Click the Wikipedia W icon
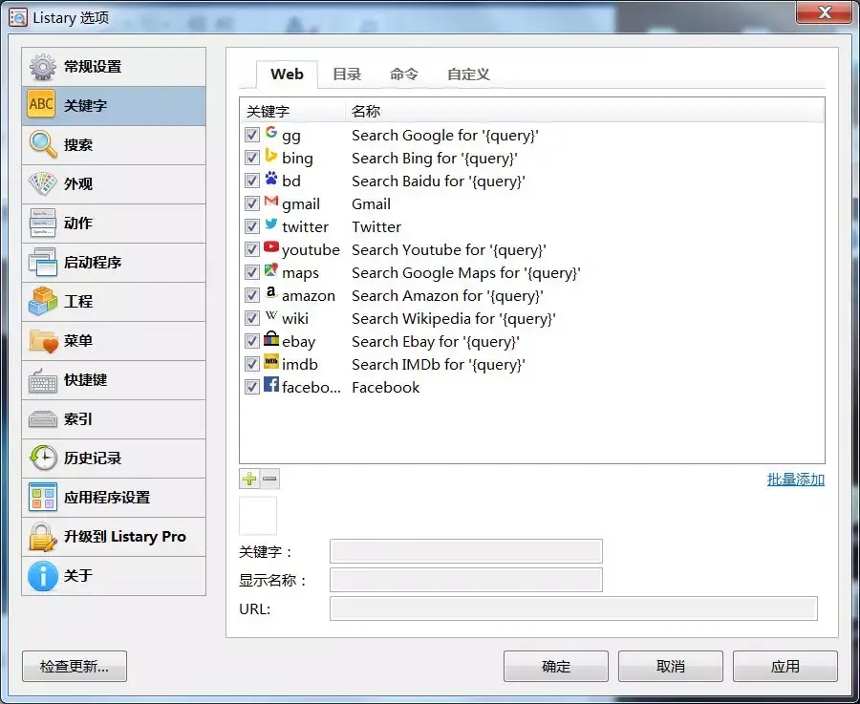 271,315
